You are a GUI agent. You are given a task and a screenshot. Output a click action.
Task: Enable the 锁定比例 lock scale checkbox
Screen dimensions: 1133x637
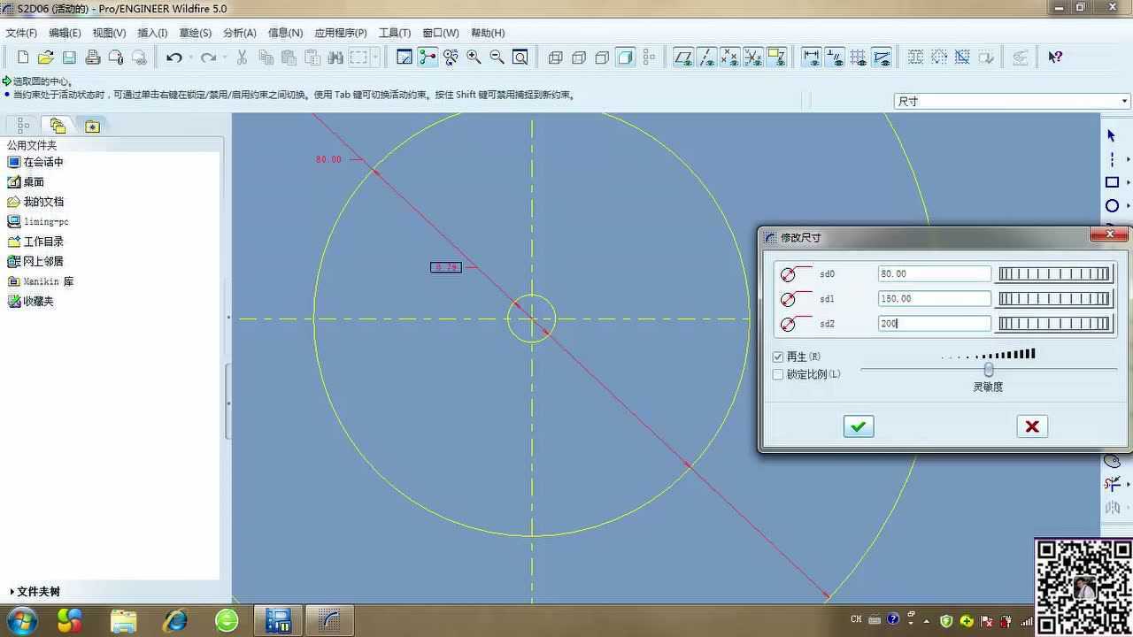point(778,374)
